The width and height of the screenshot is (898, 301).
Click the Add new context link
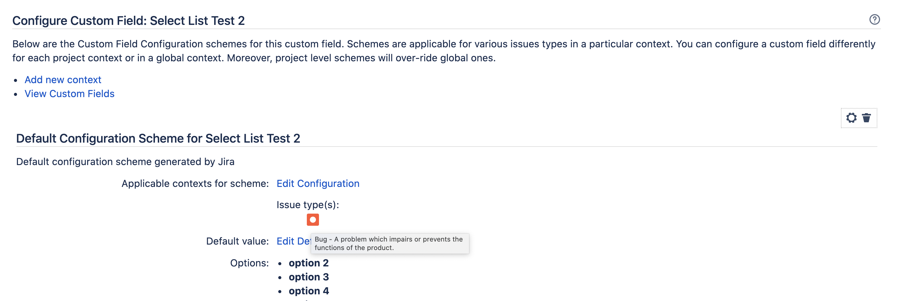pos(63,80)
